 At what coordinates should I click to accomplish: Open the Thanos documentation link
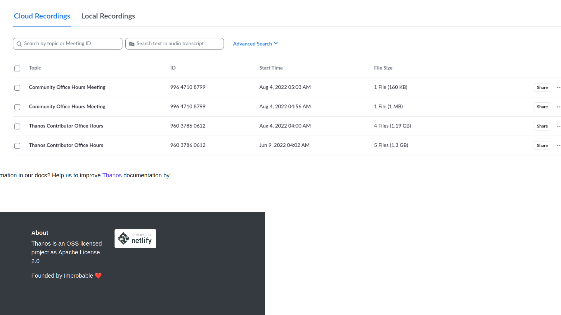tap(112, 175)
